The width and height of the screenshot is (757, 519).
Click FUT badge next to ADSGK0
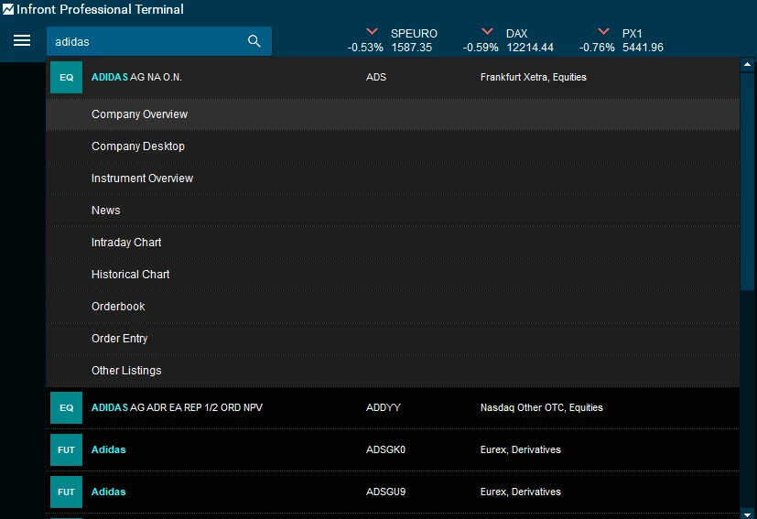pyautogui.click(x=66, y=449)
